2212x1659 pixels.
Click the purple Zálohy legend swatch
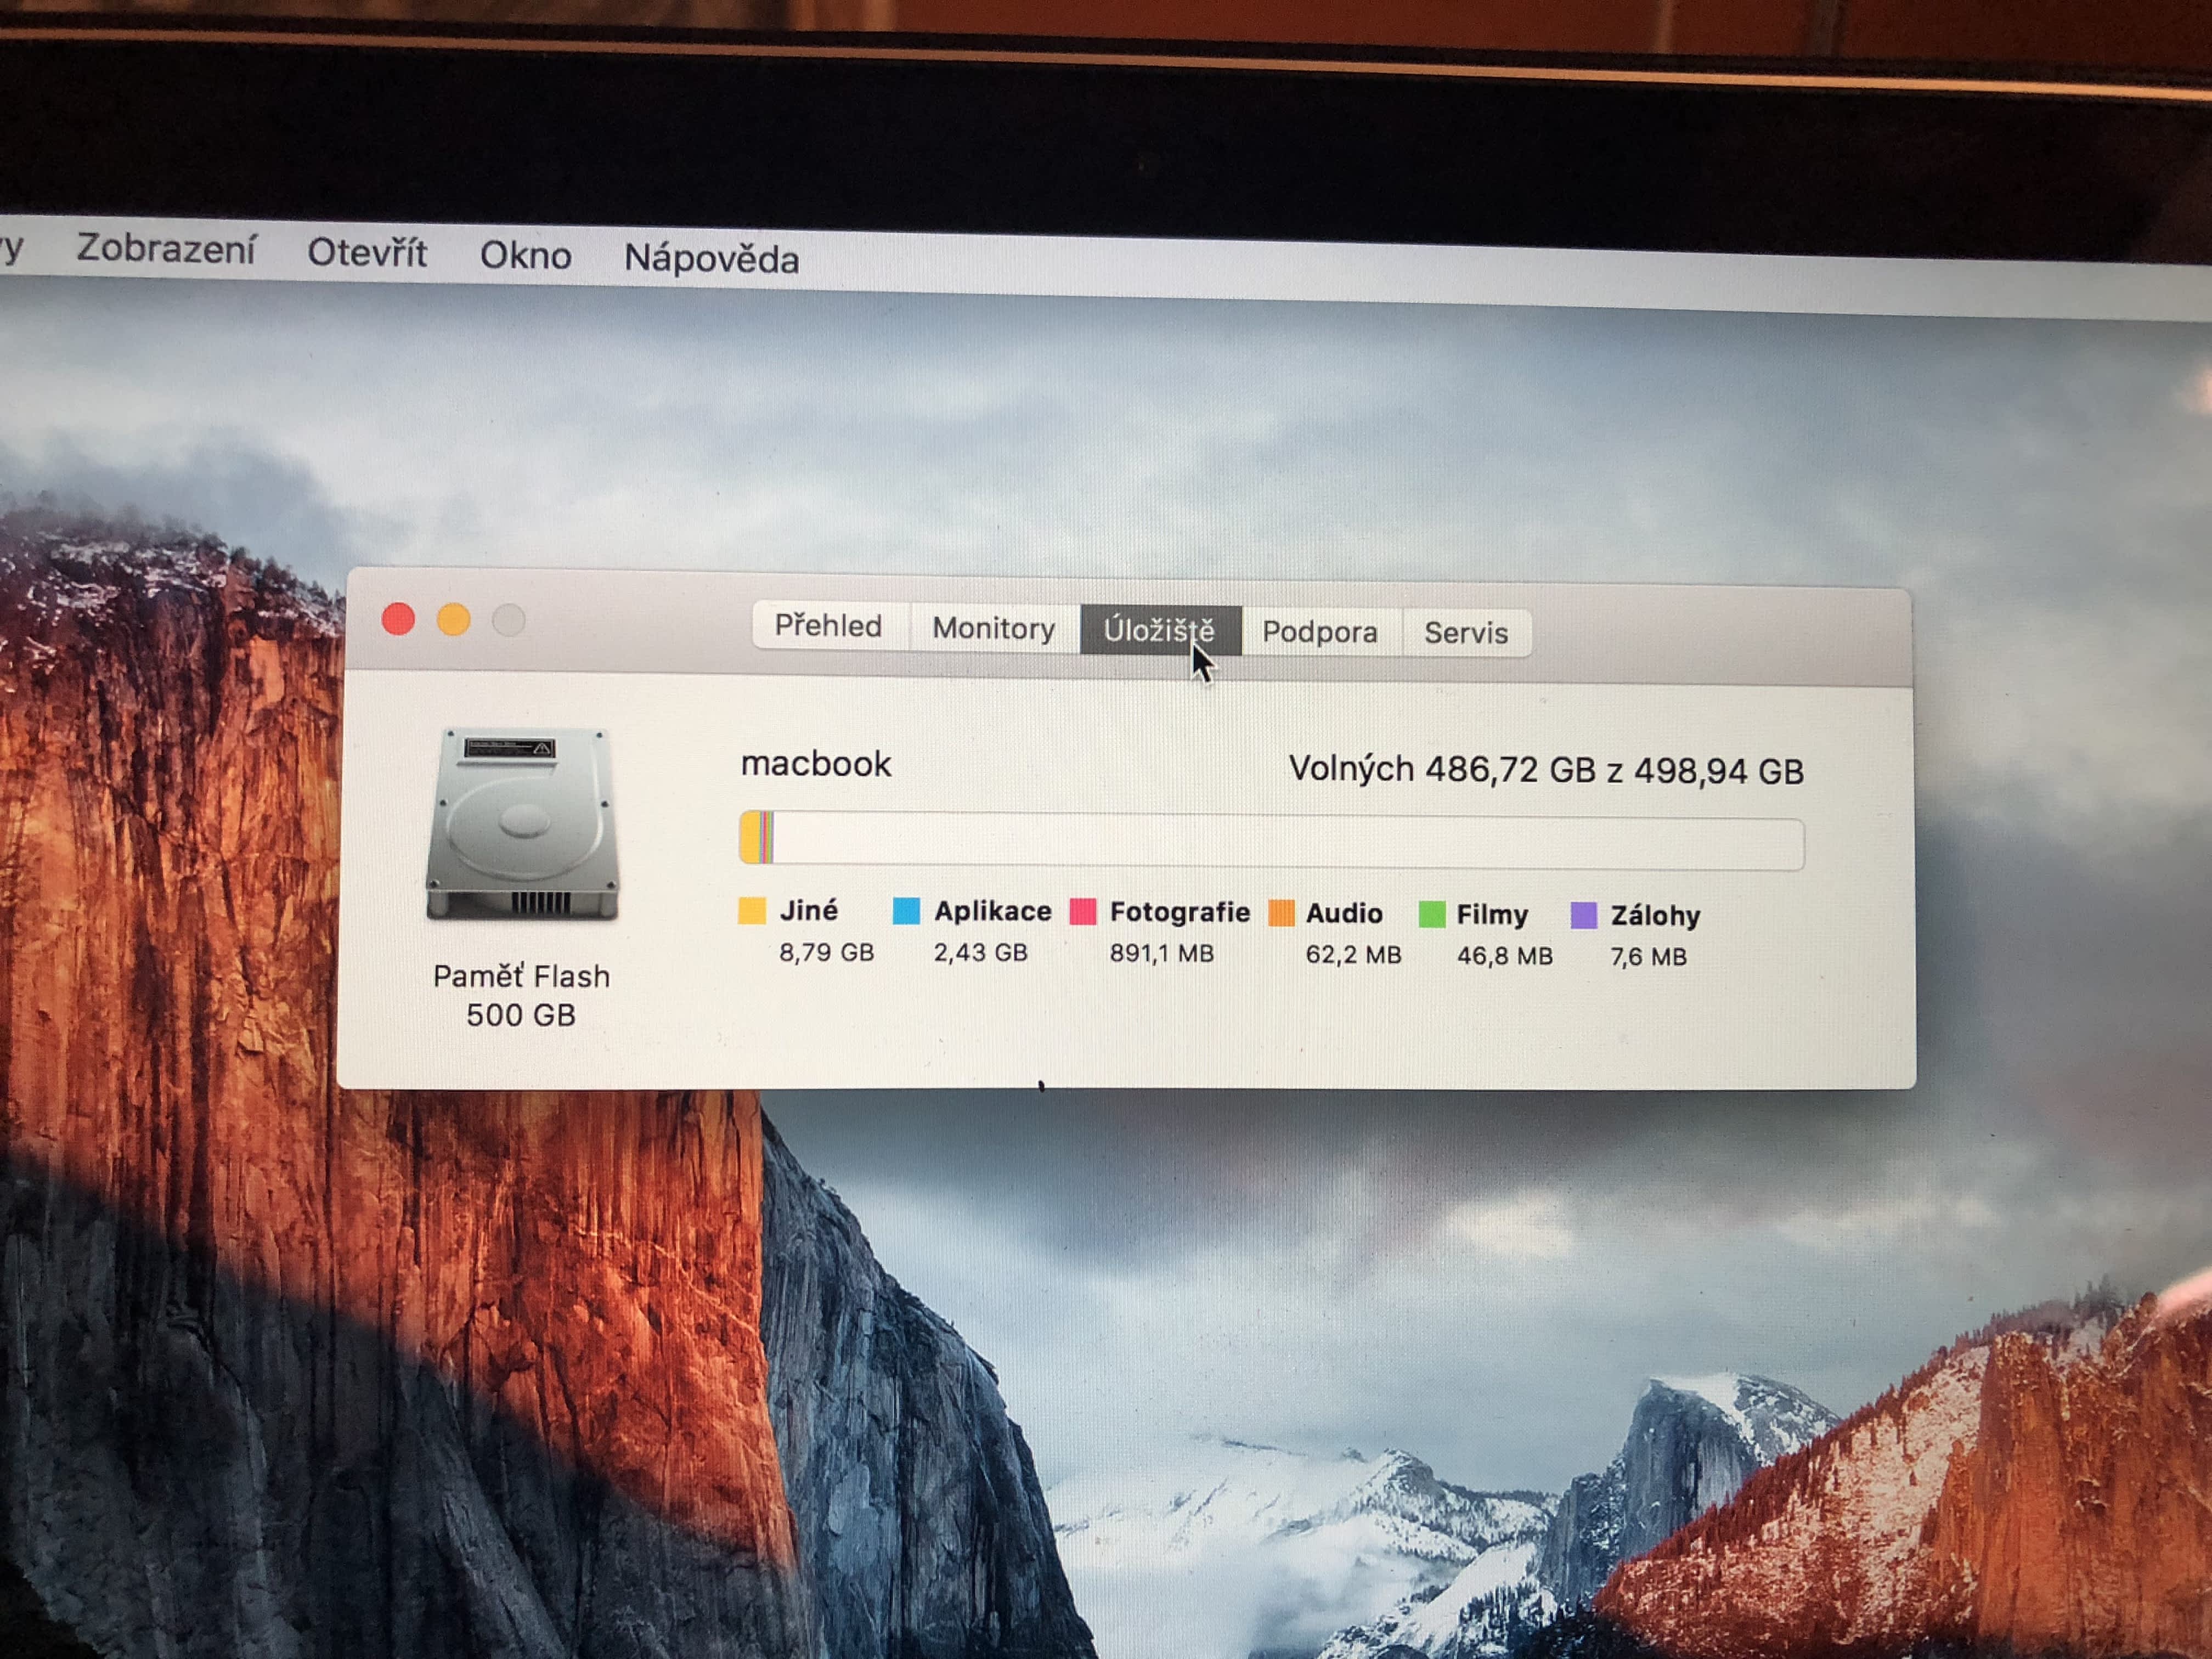coord(1583,915)
